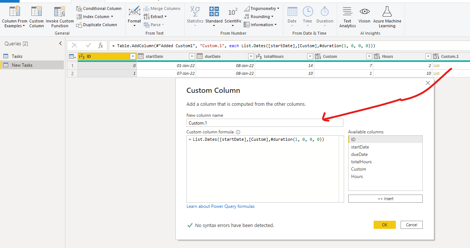
Task: Click the Duplicate Column button
Action: click(x=97, y=25)
